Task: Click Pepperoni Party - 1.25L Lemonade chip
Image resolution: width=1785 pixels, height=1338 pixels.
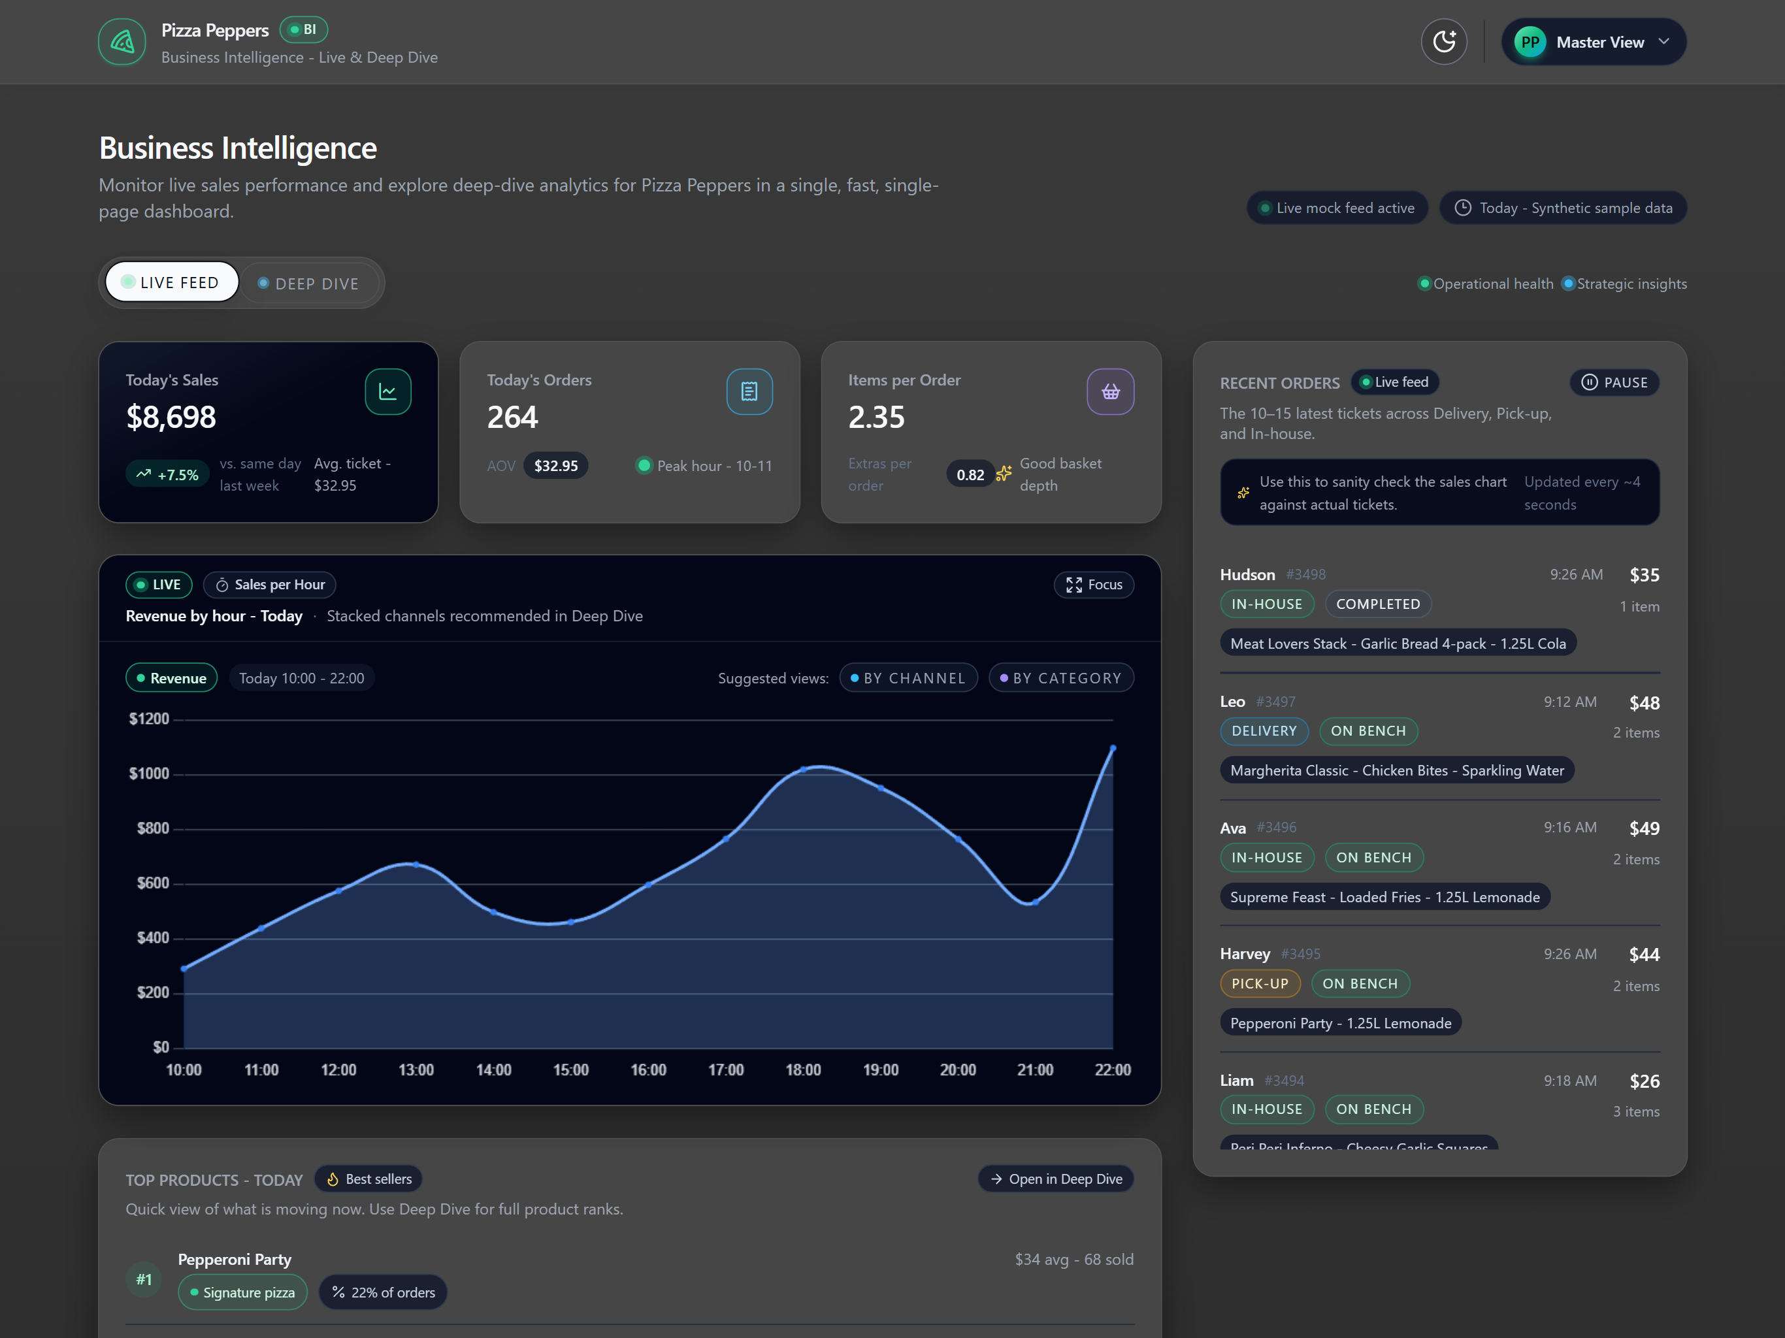Action: coord(1340,1023)
